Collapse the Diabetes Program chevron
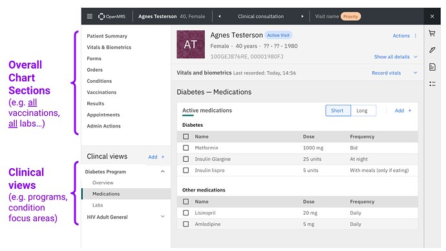Screen dimensions: 446x251 163,171
